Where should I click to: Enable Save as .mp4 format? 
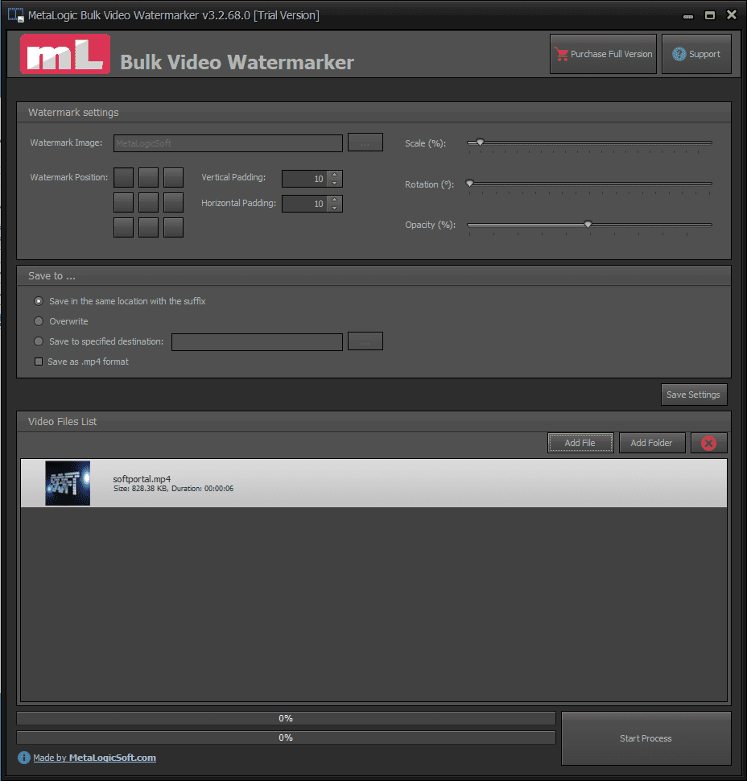click(39, 362)
